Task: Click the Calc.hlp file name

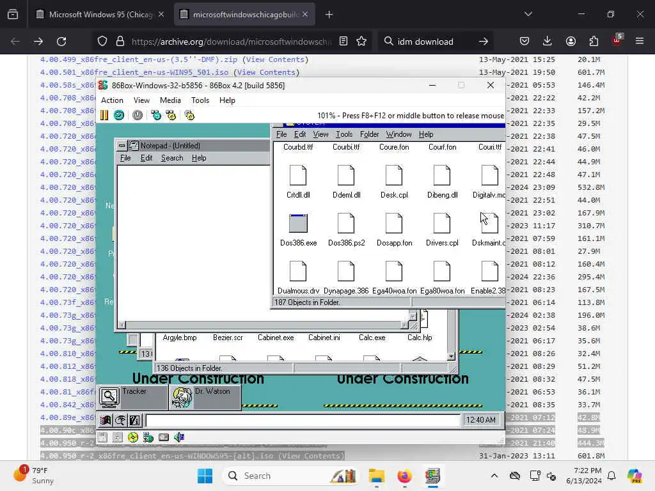Action: click(x=420, y=338)
